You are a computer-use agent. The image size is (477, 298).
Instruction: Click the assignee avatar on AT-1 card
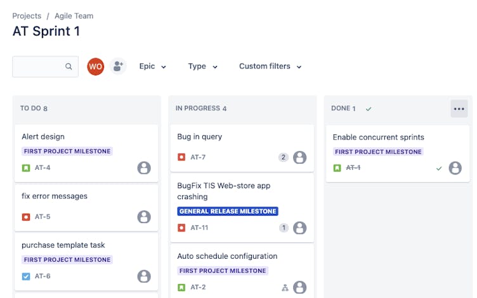(x=455, y=168)
